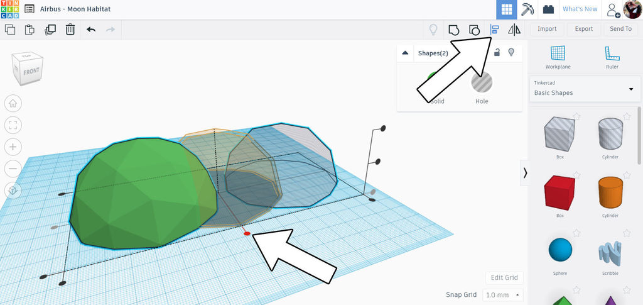Click the Send To button
Screen dimensions: 643x305
pos(620,29)
